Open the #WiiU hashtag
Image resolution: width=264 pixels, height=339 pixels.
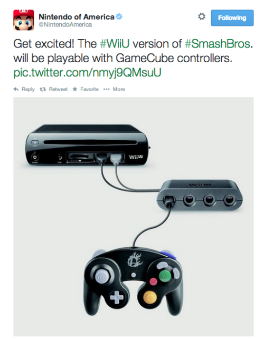[115, 44]
